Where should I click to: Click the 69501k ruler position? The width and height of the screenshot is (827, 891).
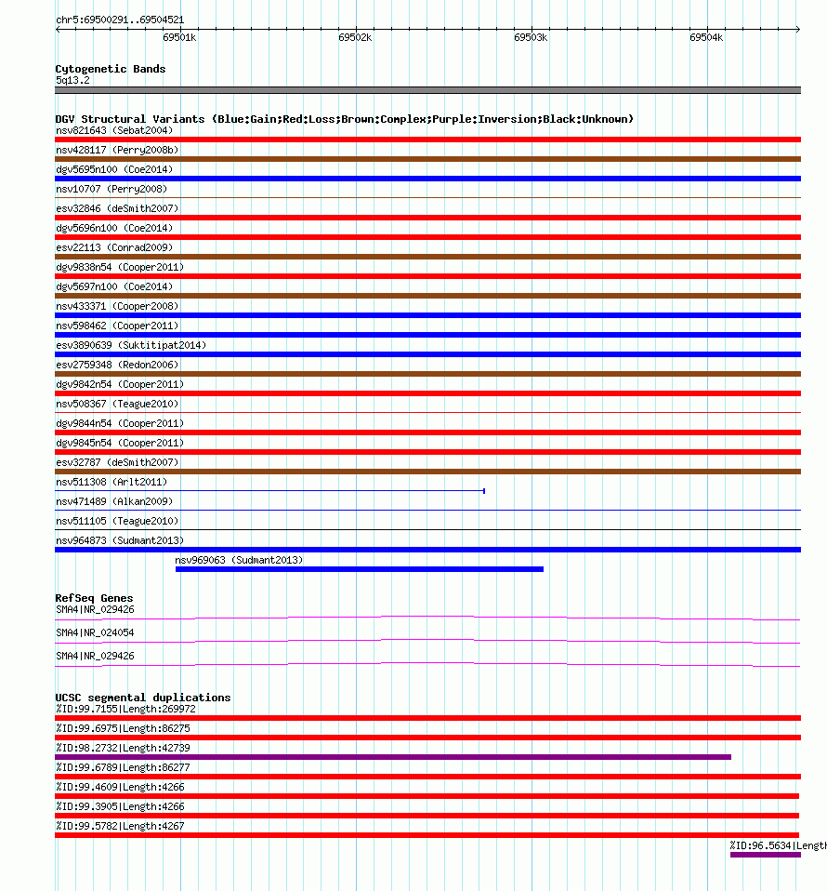(179, 37)
